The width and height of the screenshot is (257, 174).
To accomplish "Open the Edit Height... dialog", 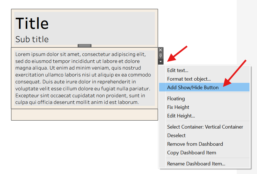I will 181,116.
